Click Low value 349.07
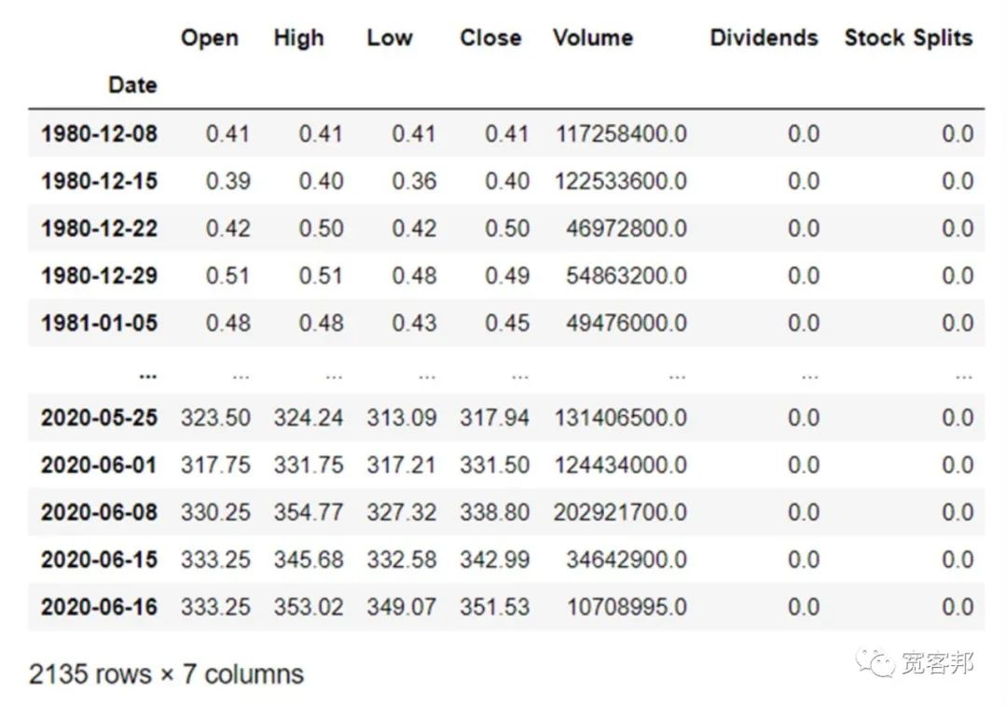 click(401, 607)
